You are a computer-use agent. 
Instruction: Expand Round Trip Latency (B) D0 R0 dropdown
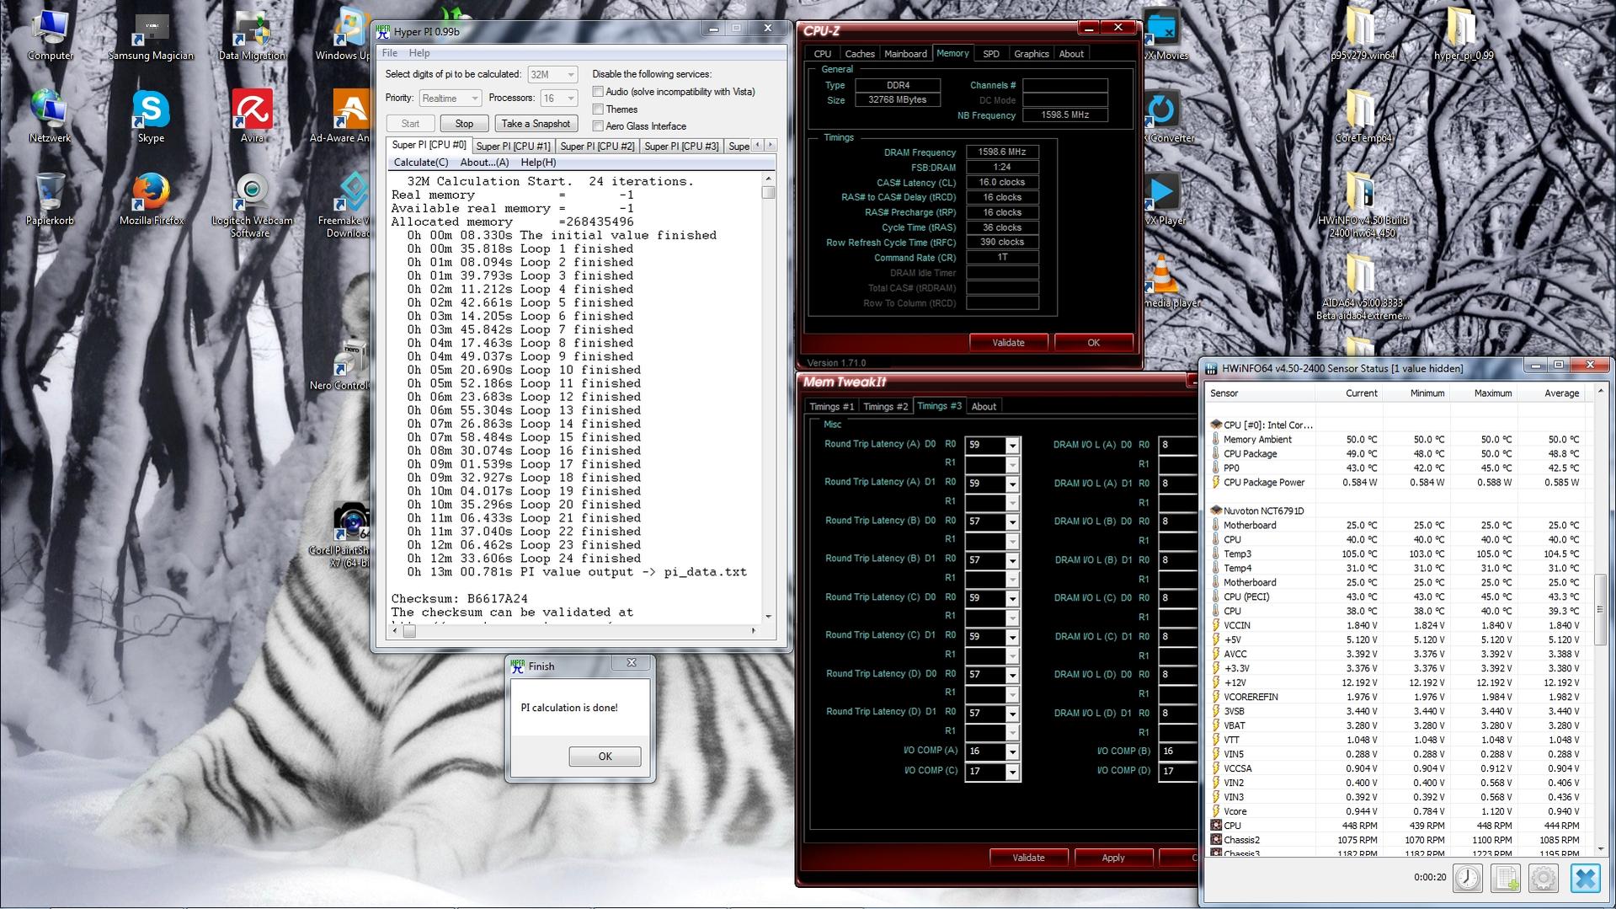point(1012,521)
